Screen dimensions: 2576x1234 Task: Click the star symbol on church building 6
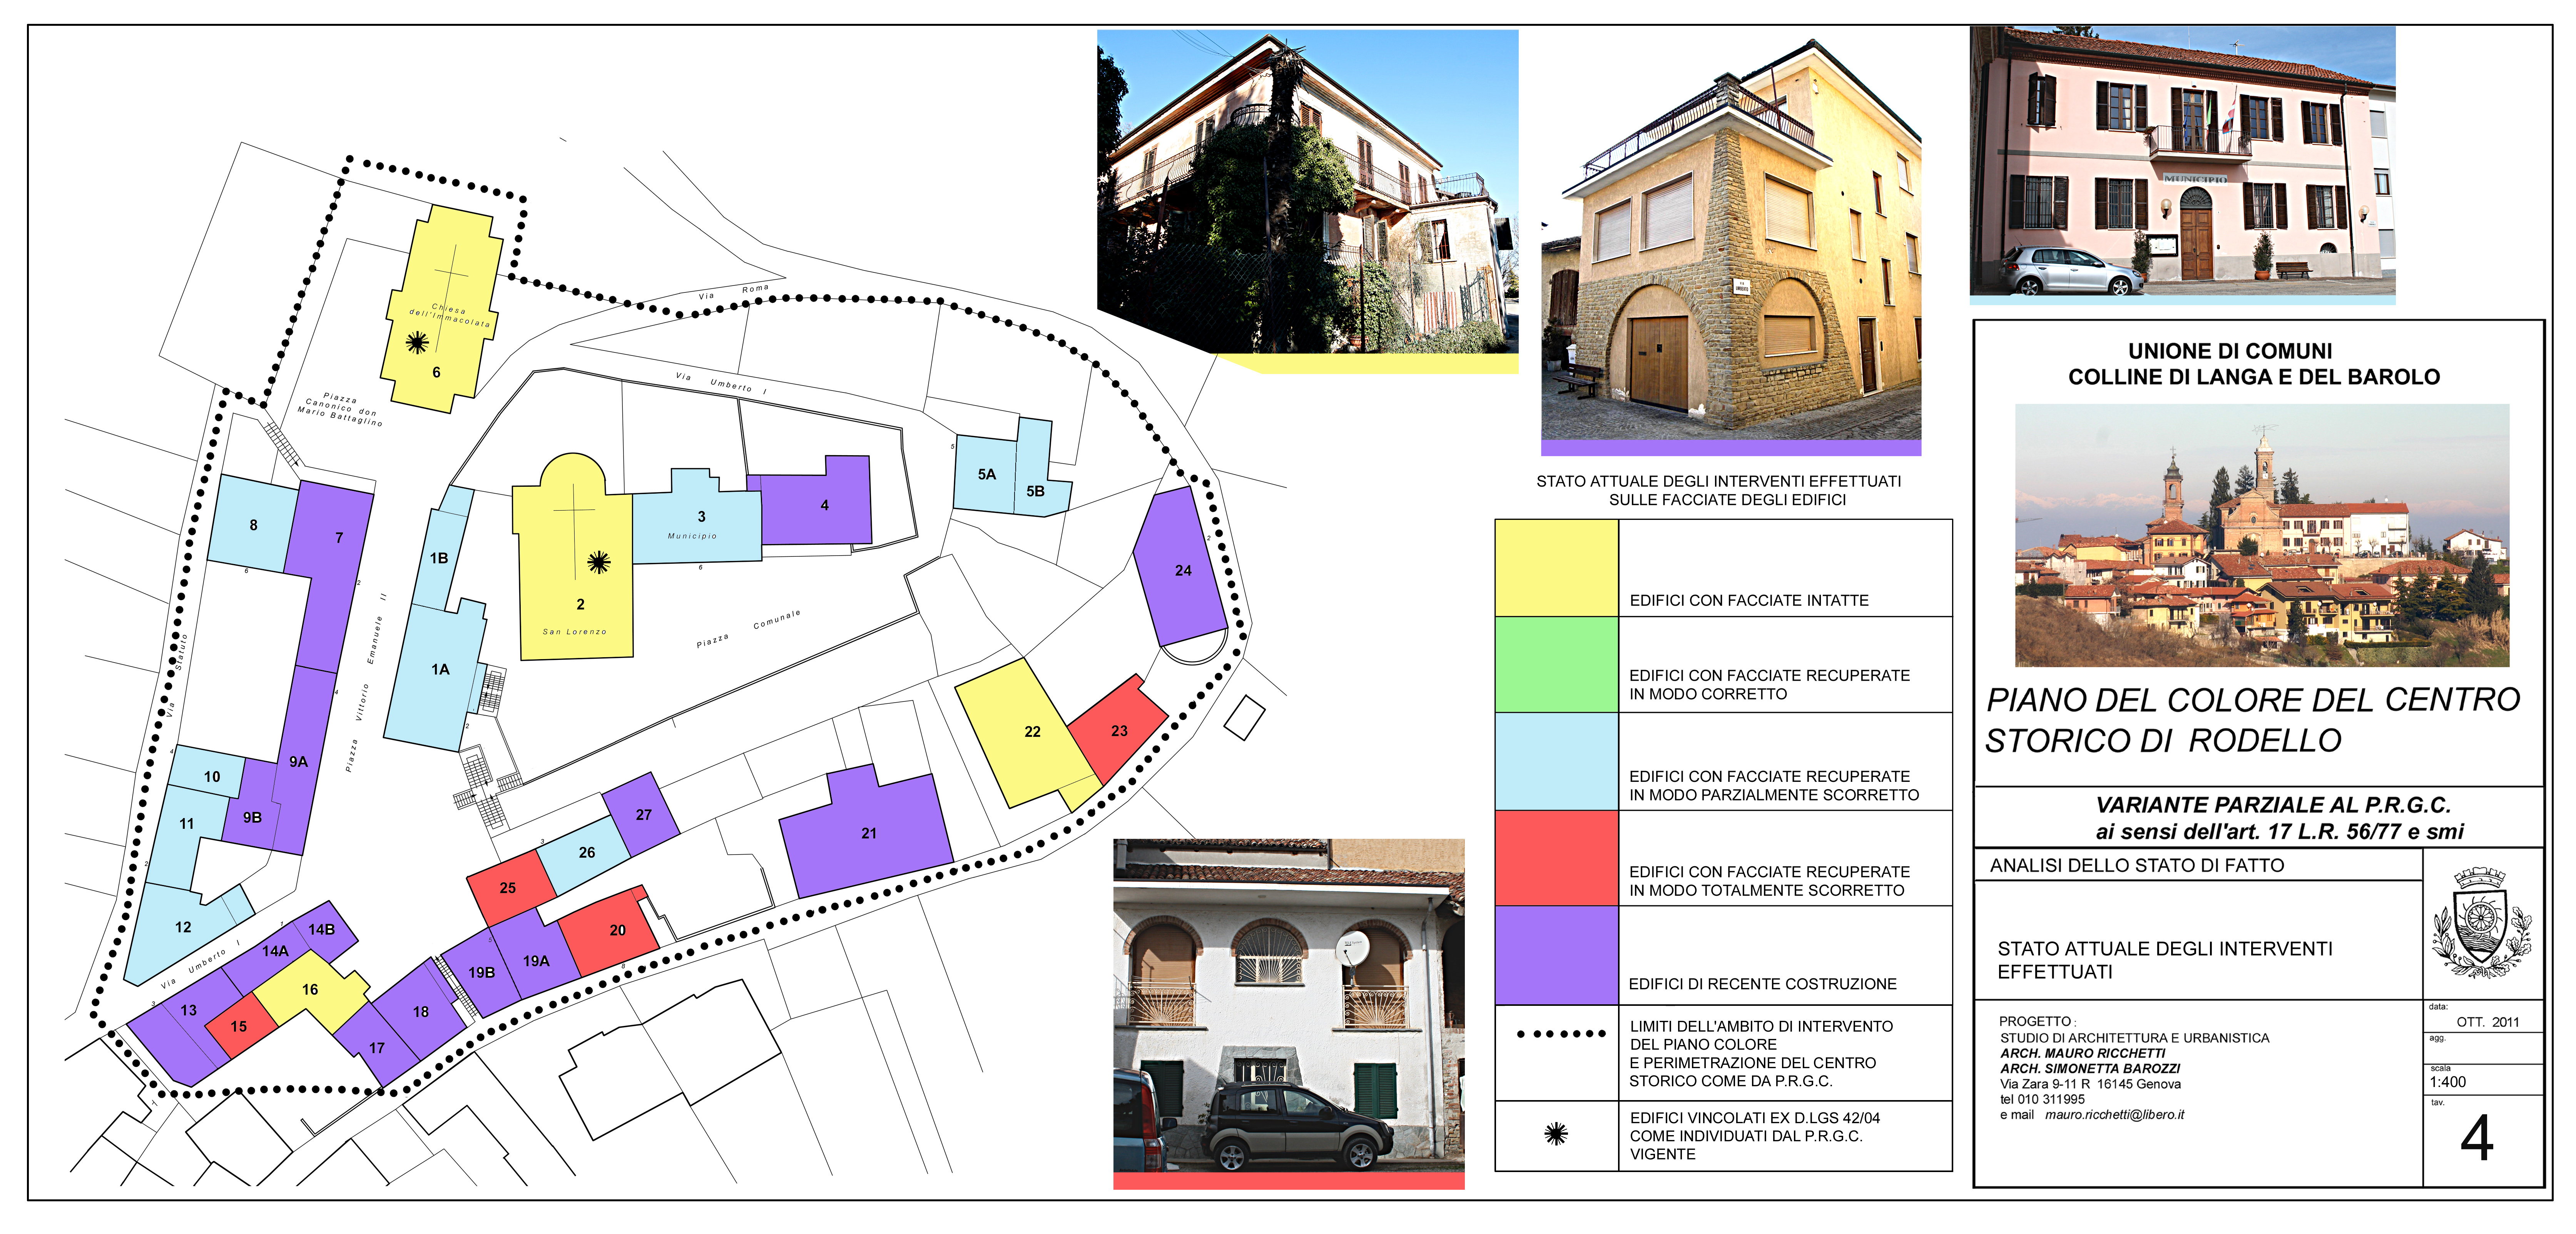[x=417, y=343]
